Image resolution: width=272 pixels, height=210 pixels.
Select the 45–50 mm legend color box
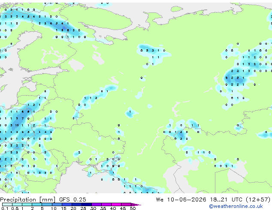coord(126,204)
